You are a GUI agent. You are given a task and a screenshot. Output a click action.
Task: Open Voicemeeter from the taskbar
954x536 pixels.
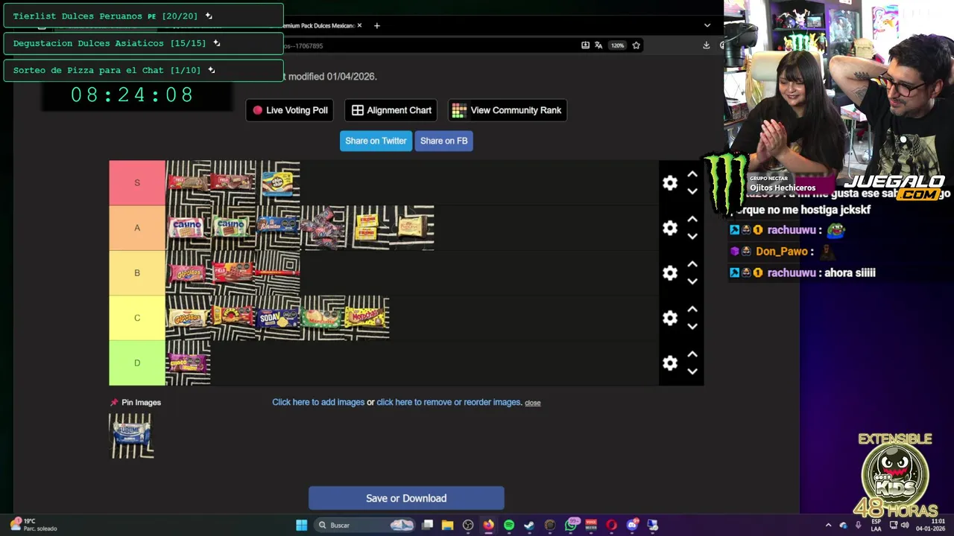(591, 525)
